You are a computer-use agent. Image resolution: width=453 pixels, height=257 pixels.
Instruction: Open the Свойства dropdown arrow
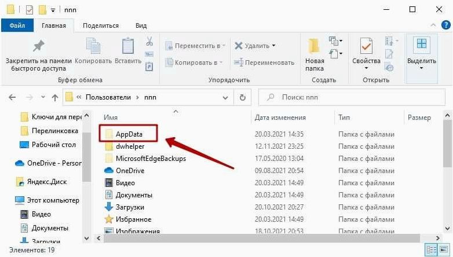click(x=366, y=68)
